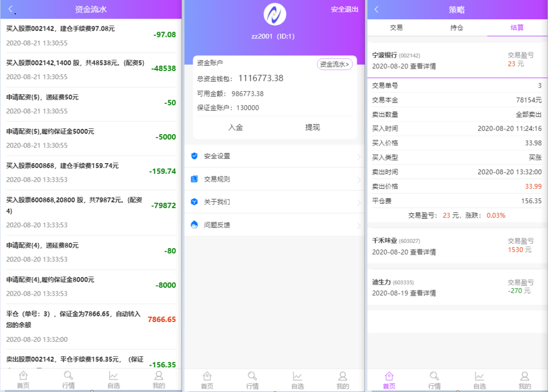Click the -97.08 fee amount
This screenshot has height=392, width=548.
(x=165, y=35)
